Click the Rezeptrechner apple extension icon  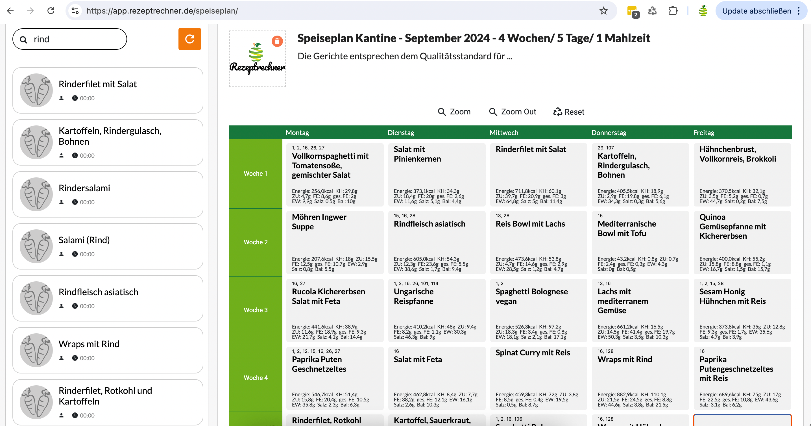[703, 11]
